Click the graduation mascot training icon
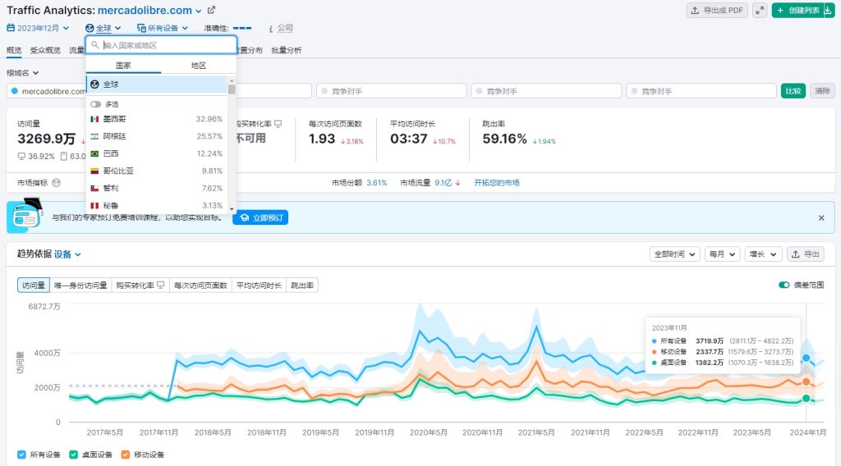The width and height of the screenshot is (841, 466). tap(25, 215)
